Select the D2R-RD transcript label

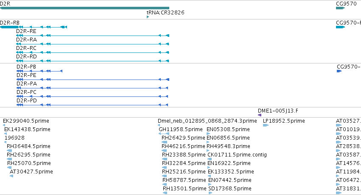click(26, 57)
